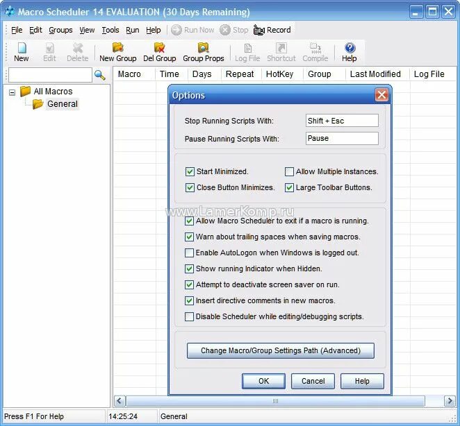Click the Pause Running Scripts hotkey field
The image size is (460, 426).
click(342, 138)
